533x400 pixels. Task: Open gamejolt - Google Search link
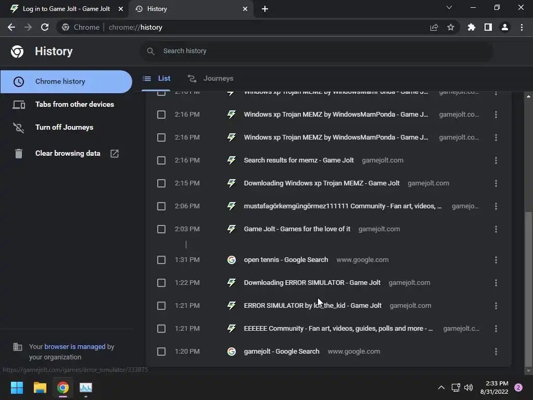[x=282, y=352]
